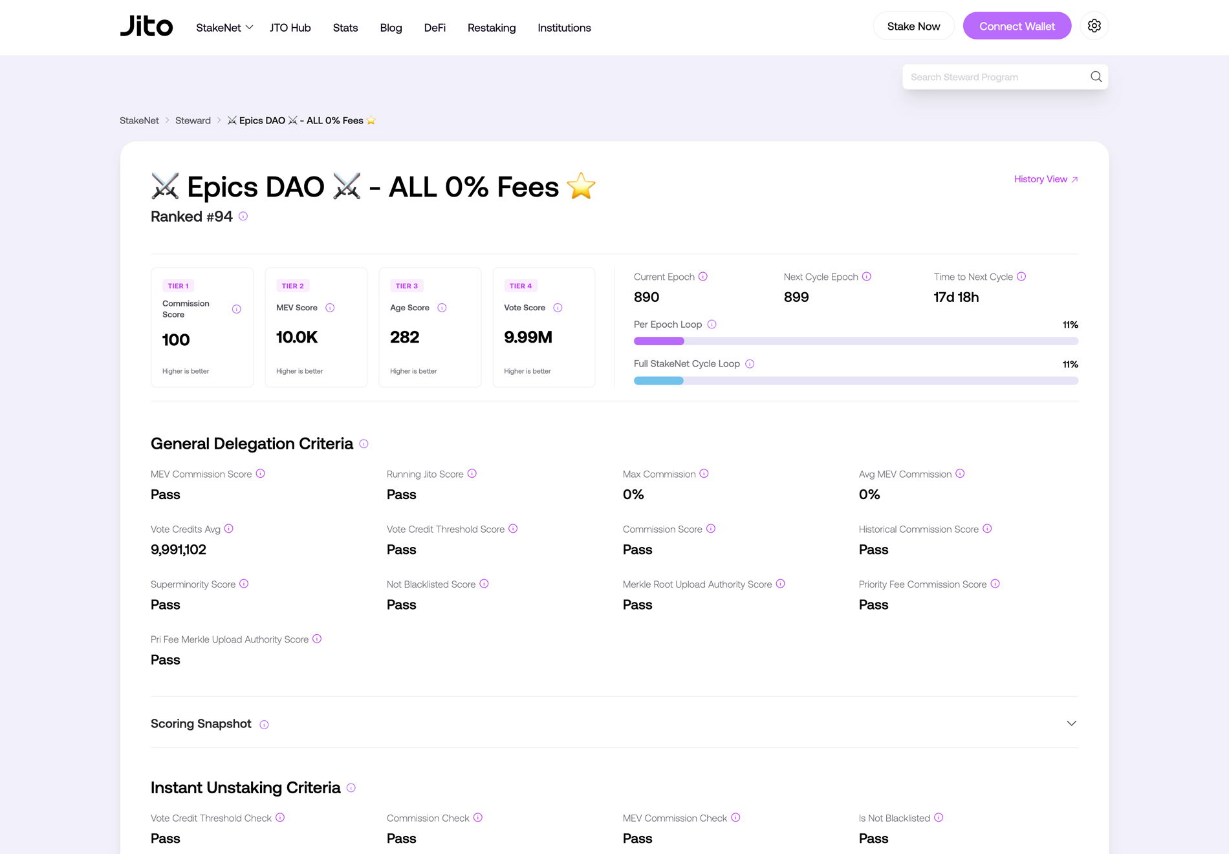Open the settings gear in the header
This screenshot has height=854, width=1229.
click(x=1094, y=25)
